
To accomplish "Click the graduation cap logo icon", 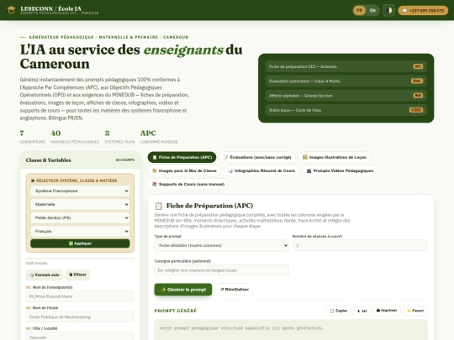I will coord(11,10).
